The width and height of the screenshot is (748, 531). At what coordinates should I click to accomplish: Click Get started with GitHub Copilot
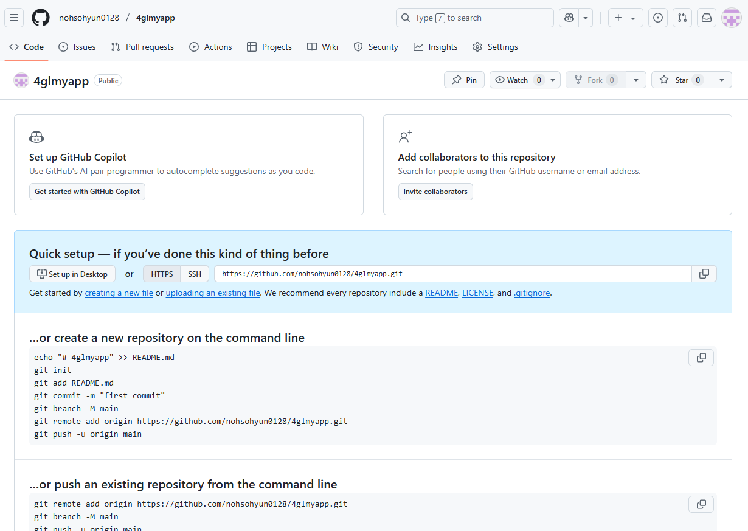coord(87,192)
